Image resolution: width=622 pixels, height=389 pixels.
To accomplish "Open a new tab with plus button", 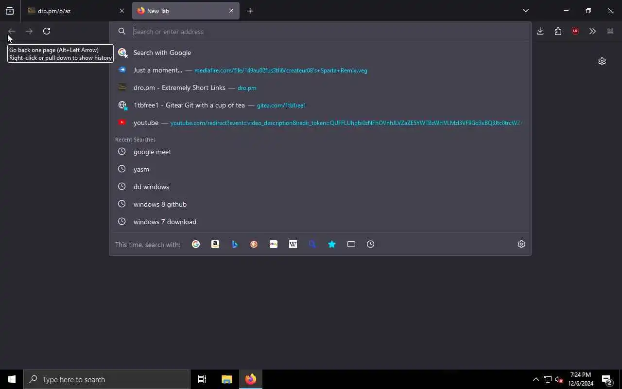I will coord(250,11).
